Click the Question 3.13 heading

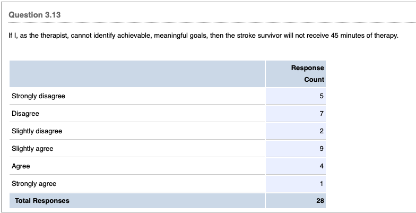[34, 15]
